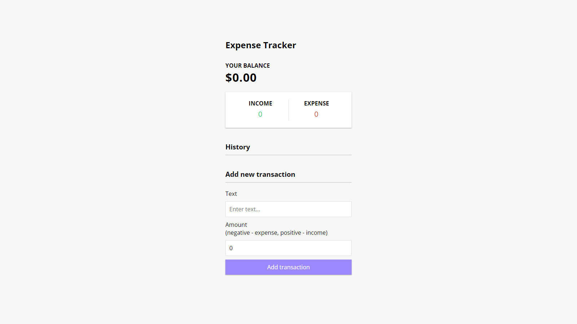Screen dimensions: 577x324
Task: Click the $0.00 balance amount
Action: [241, 77]
